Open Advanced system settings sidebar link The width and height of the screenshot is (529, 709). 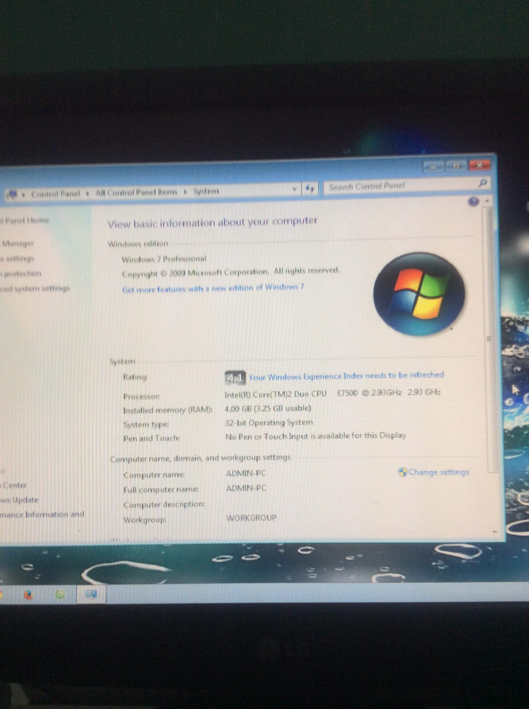(35, 289)
